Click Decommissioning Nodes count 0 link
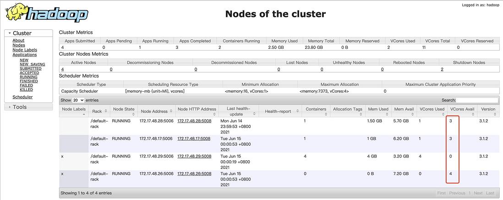503x200 pixels. [x=111, y=69]
